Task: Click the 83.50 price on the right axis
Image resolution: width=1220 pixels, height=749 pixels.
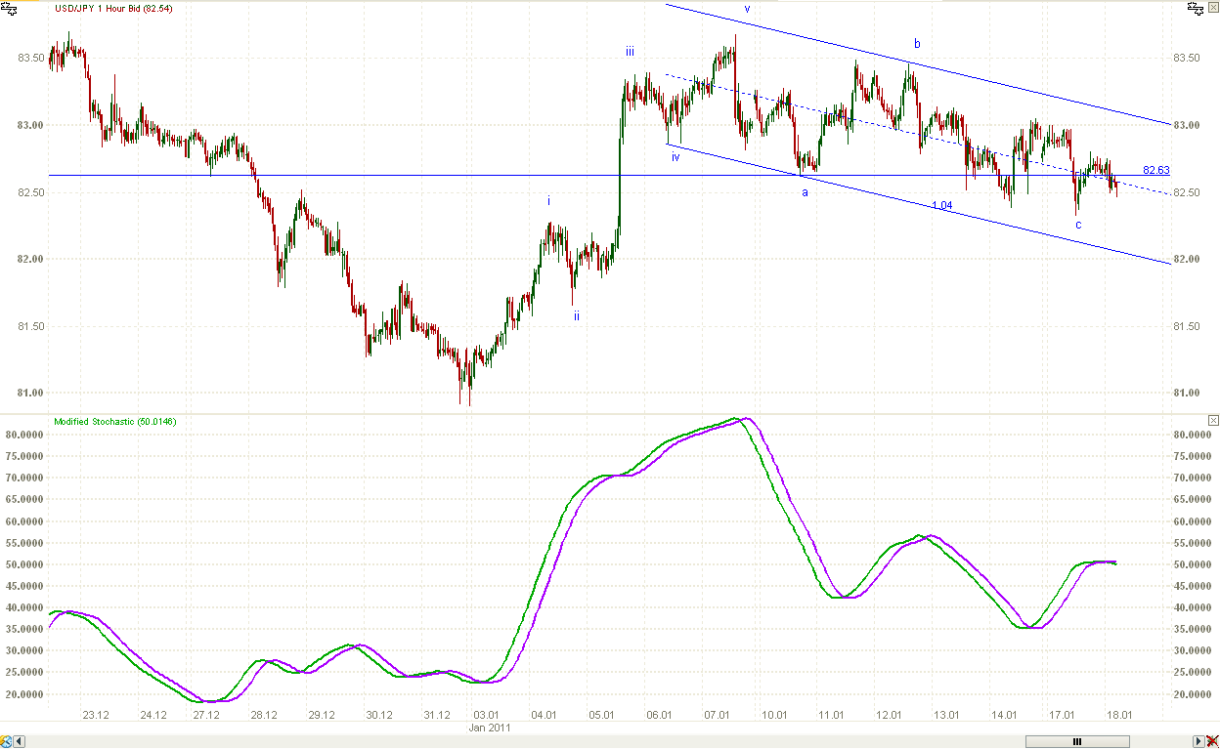Action: point(1186,58)
